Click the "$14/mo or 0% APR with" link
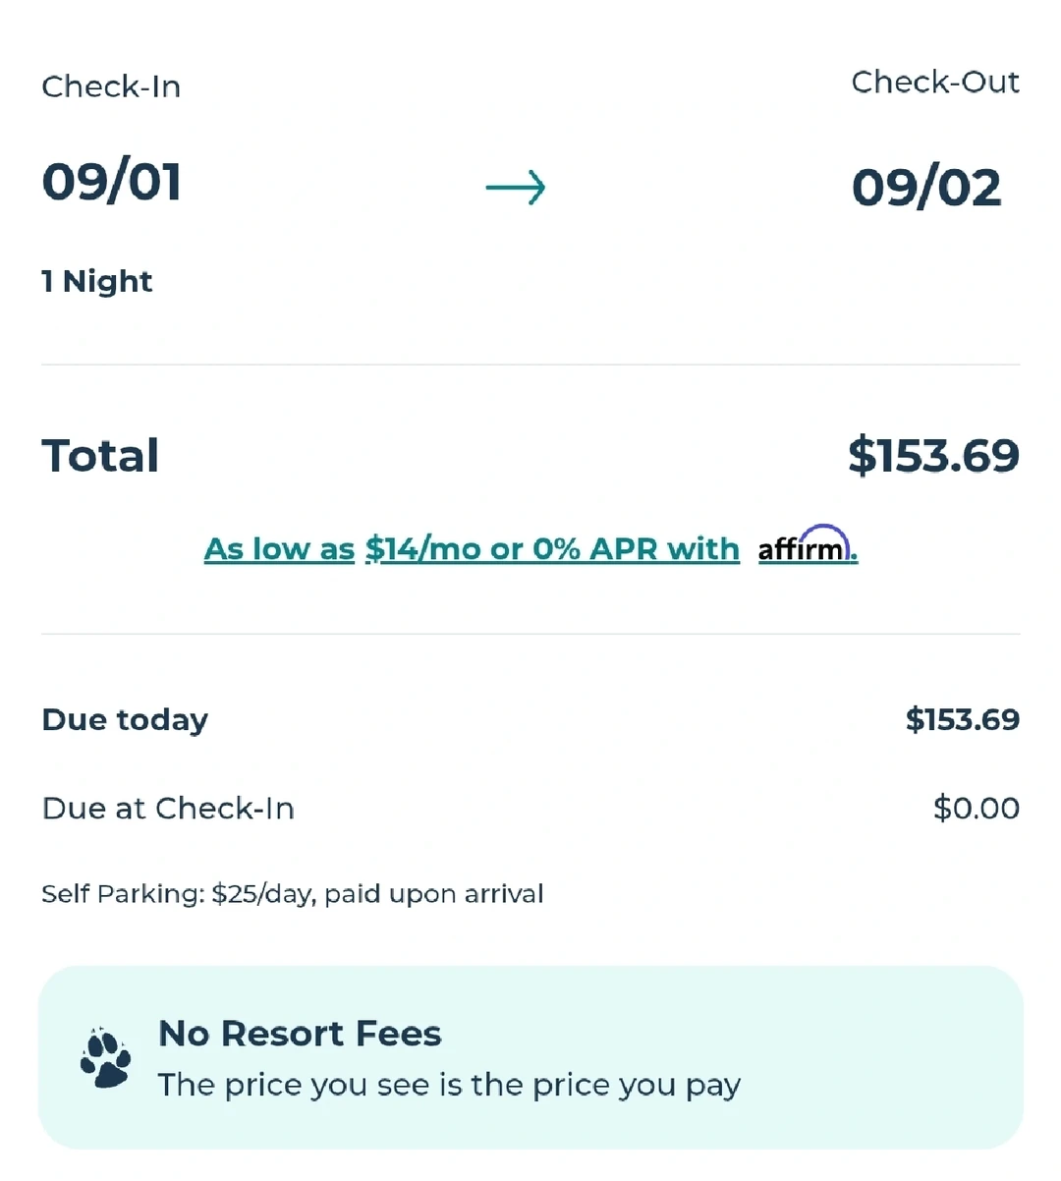The height and width of the screenshot is (1181, 1061). [551, 548]
